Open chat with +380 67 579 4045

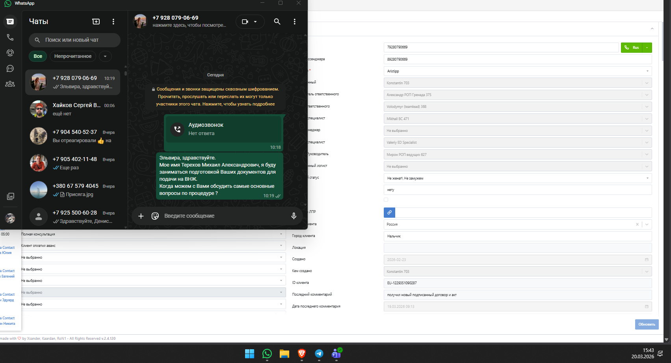[72, 190]
